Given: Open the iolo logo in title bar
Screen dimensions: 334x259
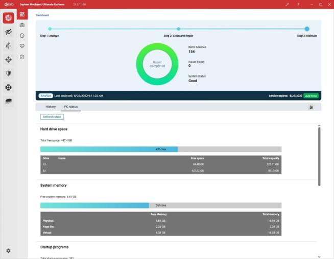Looking at the screenshot, I should (x=9, y=4).
